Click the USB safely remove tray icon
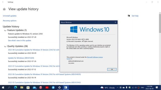 pos(127,87)
